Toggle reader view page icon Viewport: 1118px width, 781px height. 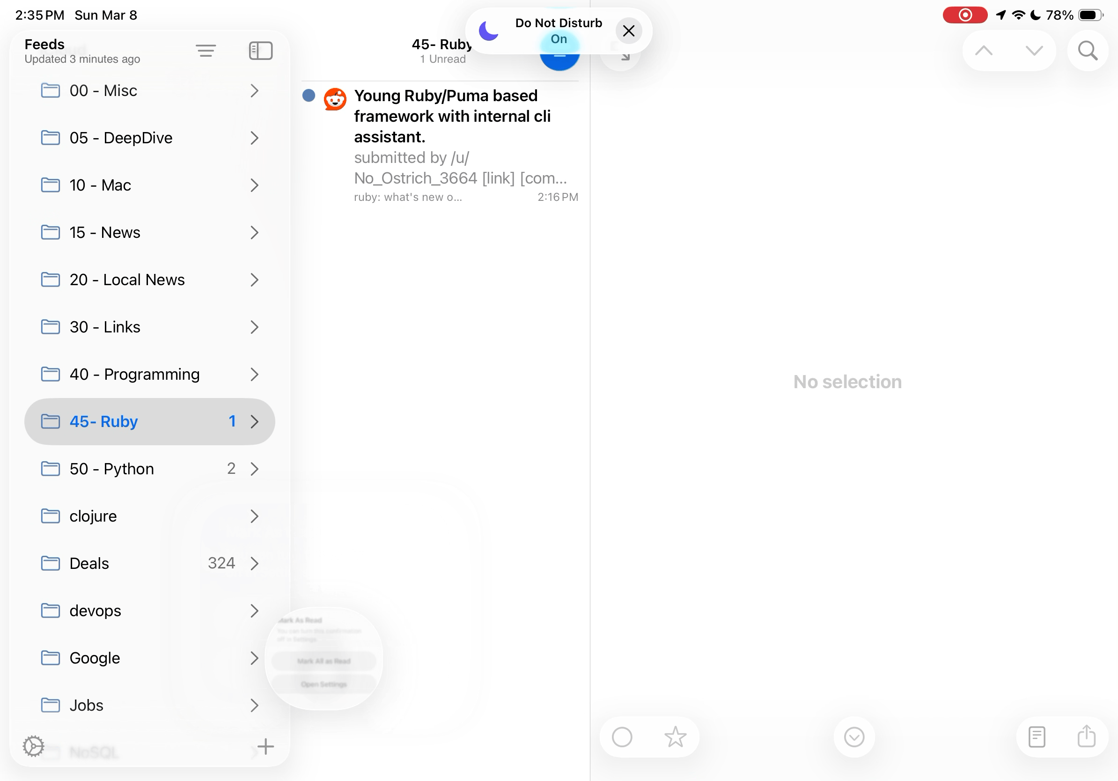coord(1037,737)
